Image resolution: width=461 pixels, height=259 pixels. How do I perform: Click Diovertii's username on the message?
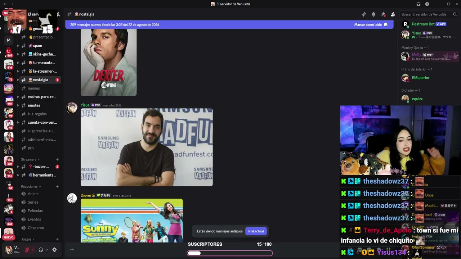coord(88,196)
